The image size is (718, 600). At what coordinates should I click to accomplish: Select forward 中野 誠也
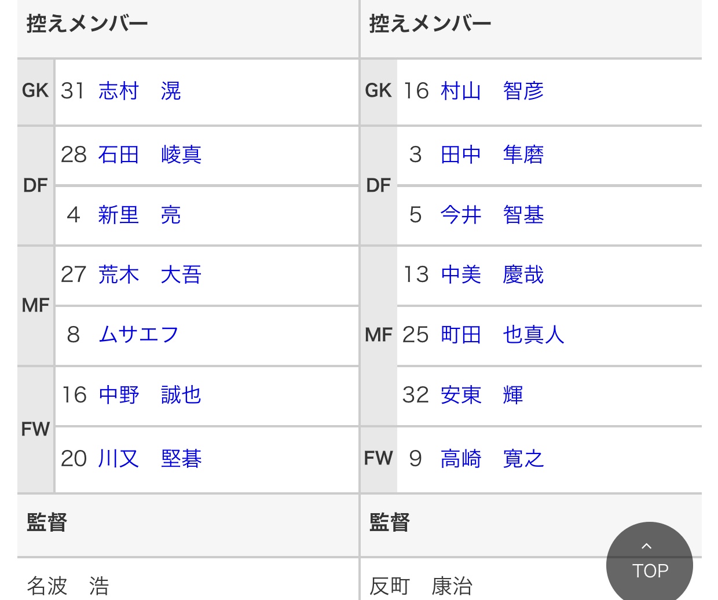click(x=150, y=395)
